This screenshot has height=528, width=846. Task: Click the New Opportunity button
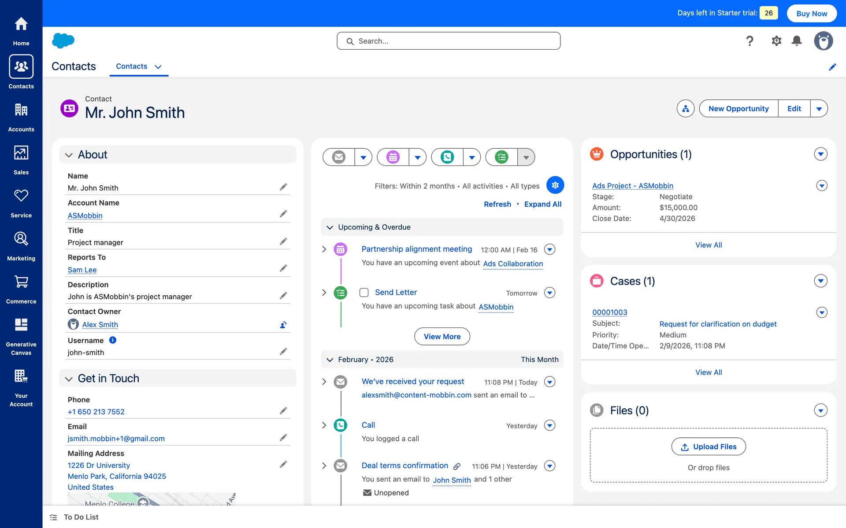(x=738, y=109)
